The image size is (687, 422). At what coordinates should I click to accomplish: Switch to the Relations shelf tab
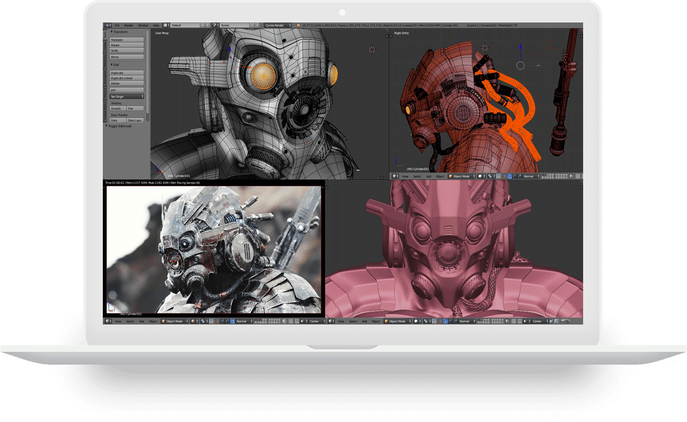[105, 61]
